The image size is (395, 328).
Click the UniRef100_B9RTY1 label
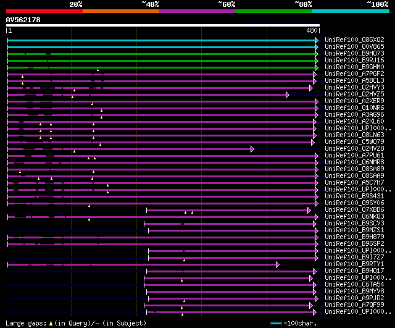pos(354,264)
